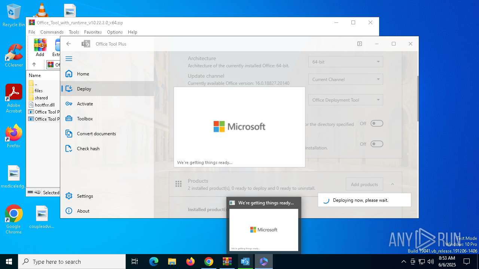Viewport: 479px width, 269px height.
Task: Open the Activate page
Action: click(107, 103)
